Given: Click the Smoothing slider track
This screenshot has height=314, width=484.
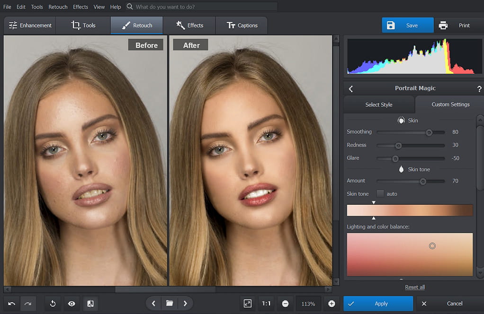Looking at the screenshot, I should click(x=403, y=132).
